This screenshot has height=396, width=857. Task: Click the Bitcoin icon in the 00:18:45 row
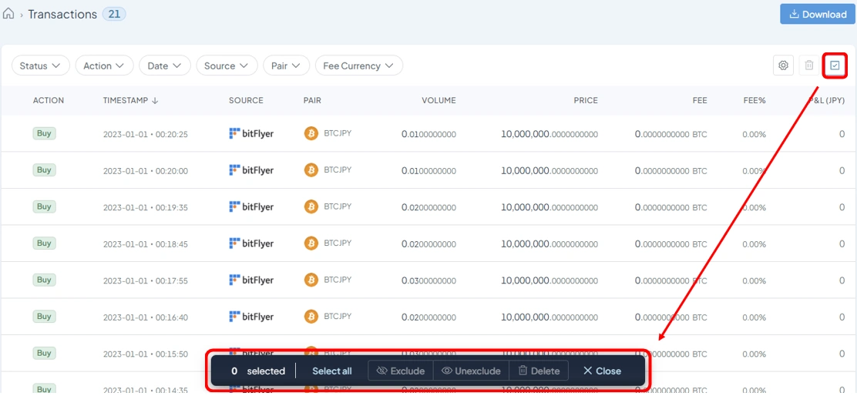311,243
